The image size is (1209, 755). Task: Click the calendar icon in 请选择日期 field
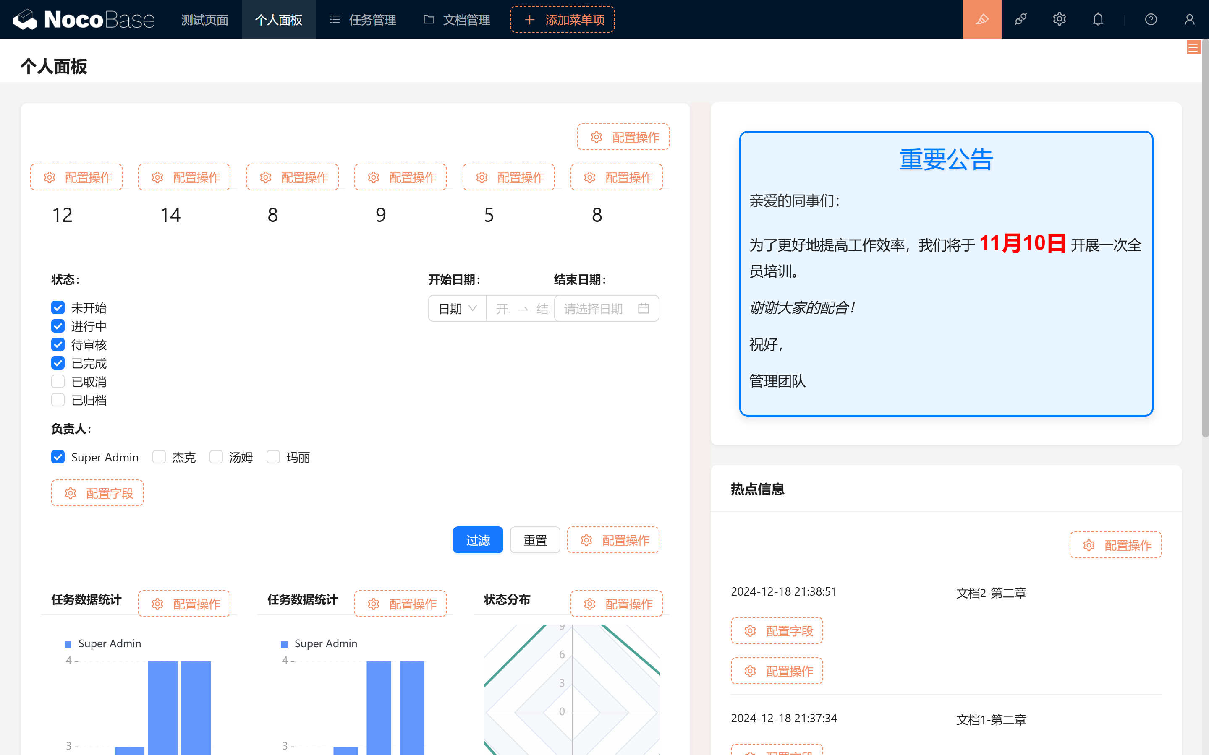pos(643,309)
